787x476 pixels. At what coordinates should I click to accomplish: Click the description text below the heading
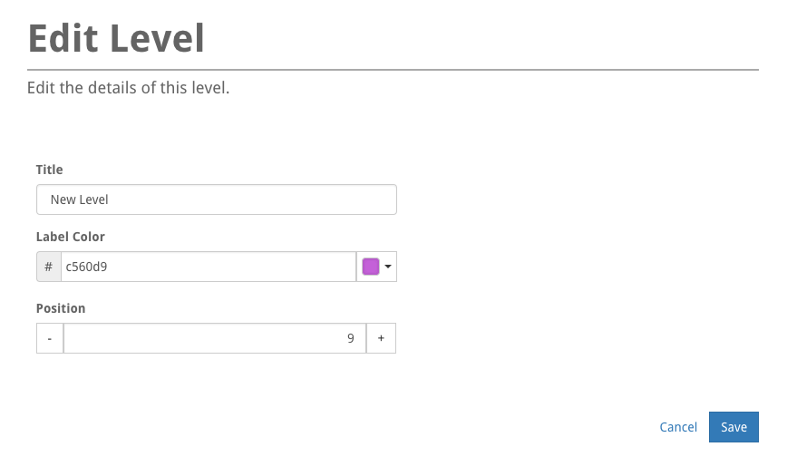pos(128,88)
